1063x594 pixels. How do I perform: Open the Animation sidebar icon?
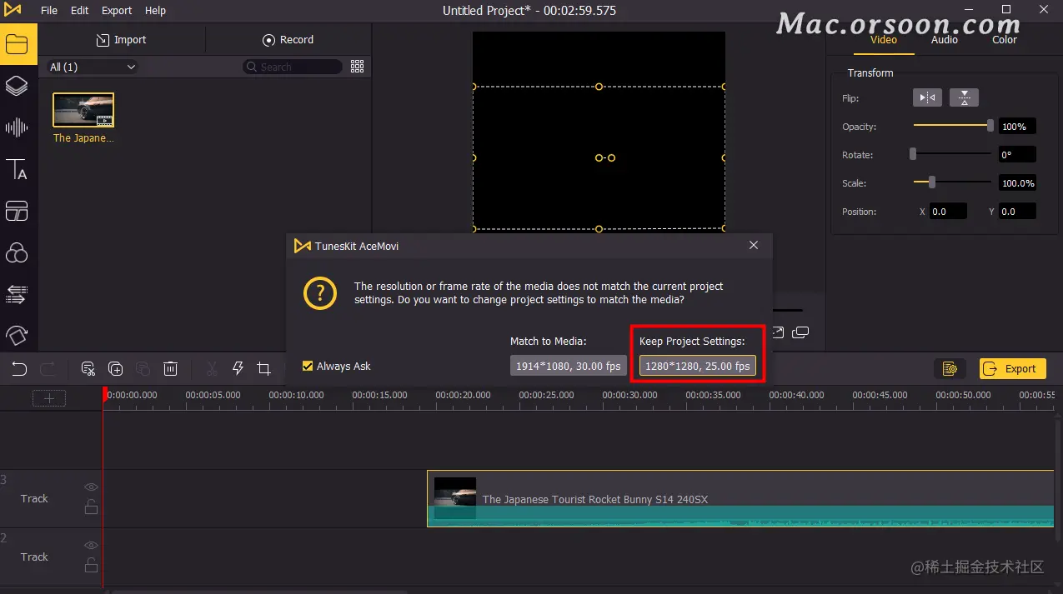17,335
